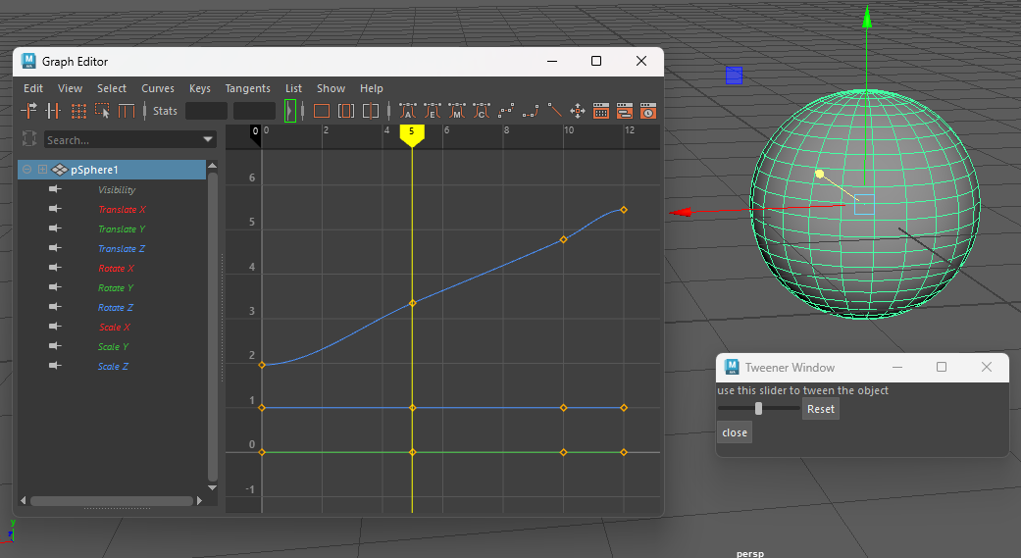Open the Show menu
This screenshot has width=1021, height=558.
(x=331, y=88)
